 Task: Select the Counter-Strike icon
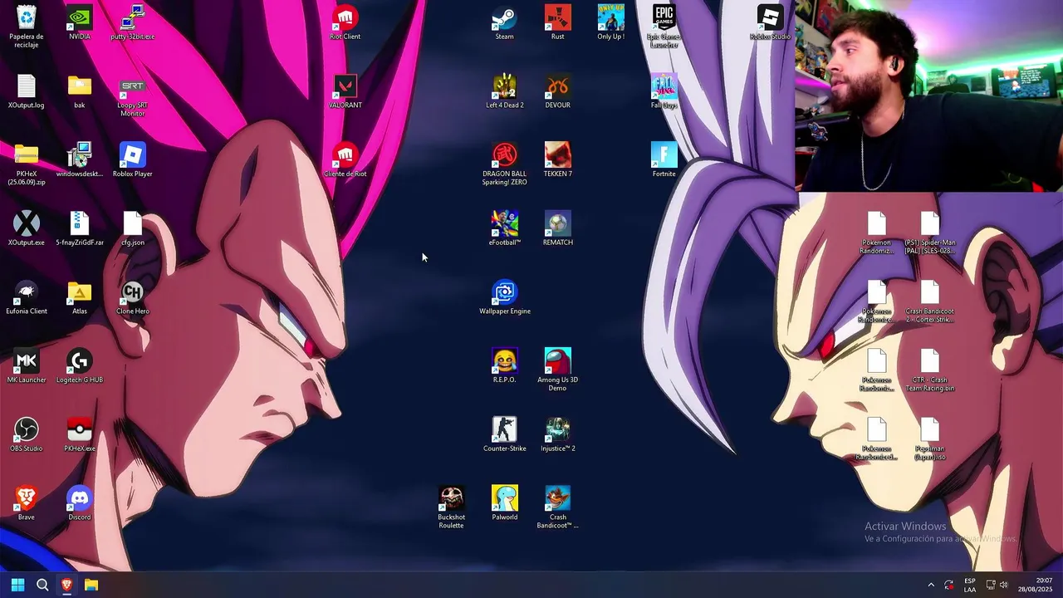[x=505, y=434]
